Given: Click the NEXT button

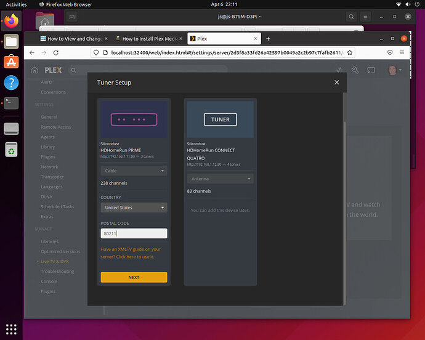Looking at the screenshot, I should point(134,277).
